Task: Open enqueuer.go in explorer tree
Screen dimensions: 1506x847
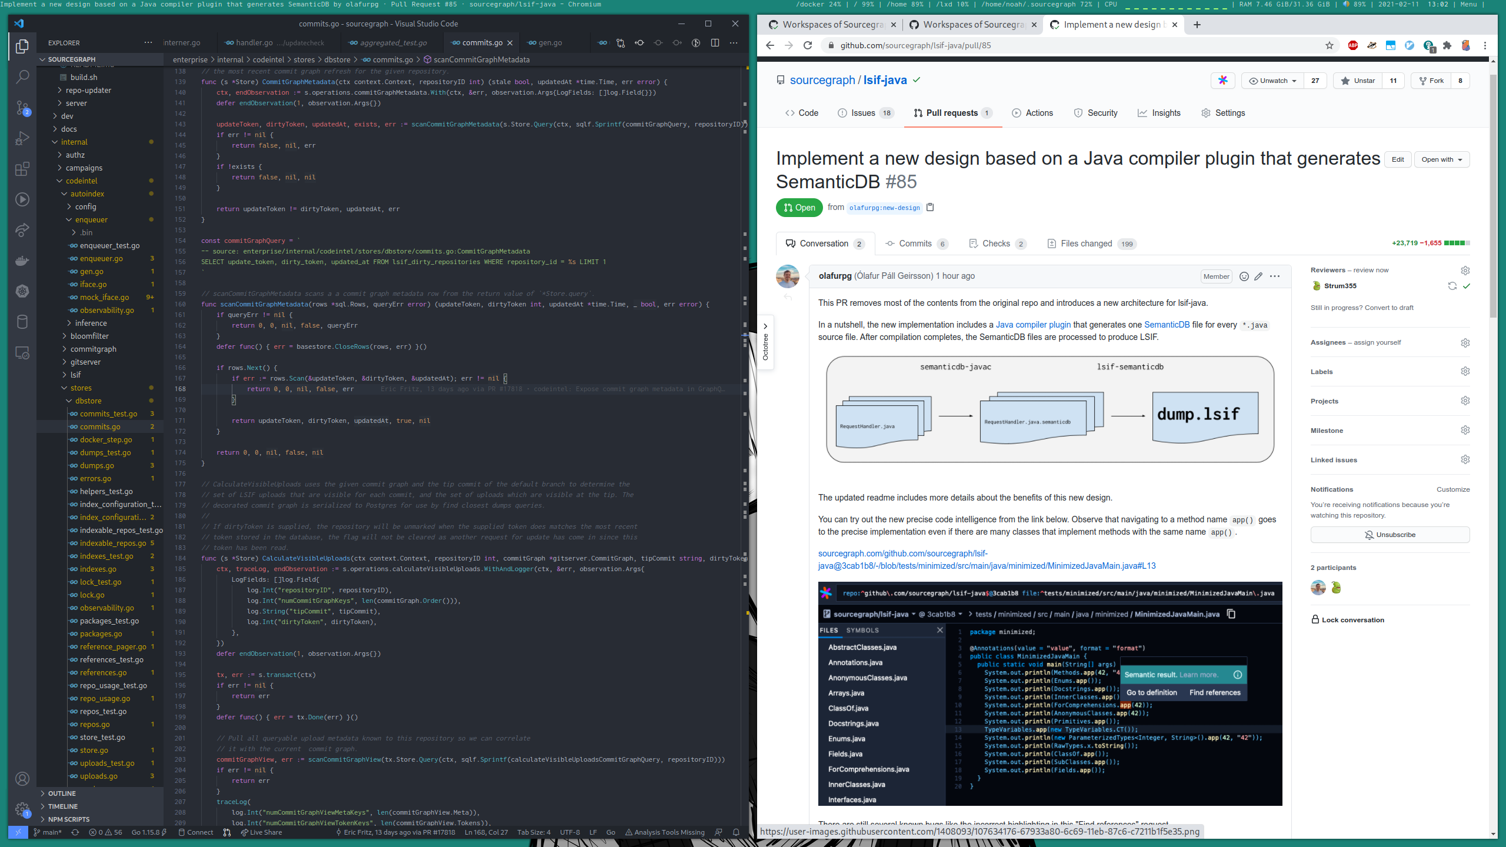Action: (x=101, y=258)
